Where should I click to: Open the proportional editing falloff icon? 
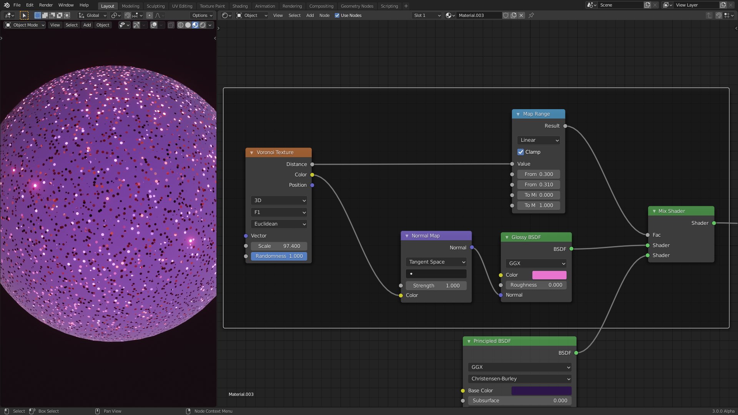pos(158,15)
